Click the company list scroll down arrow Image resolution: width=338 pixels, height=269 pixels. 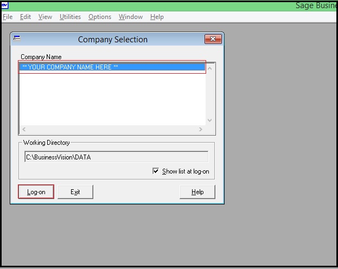(209, 120)
